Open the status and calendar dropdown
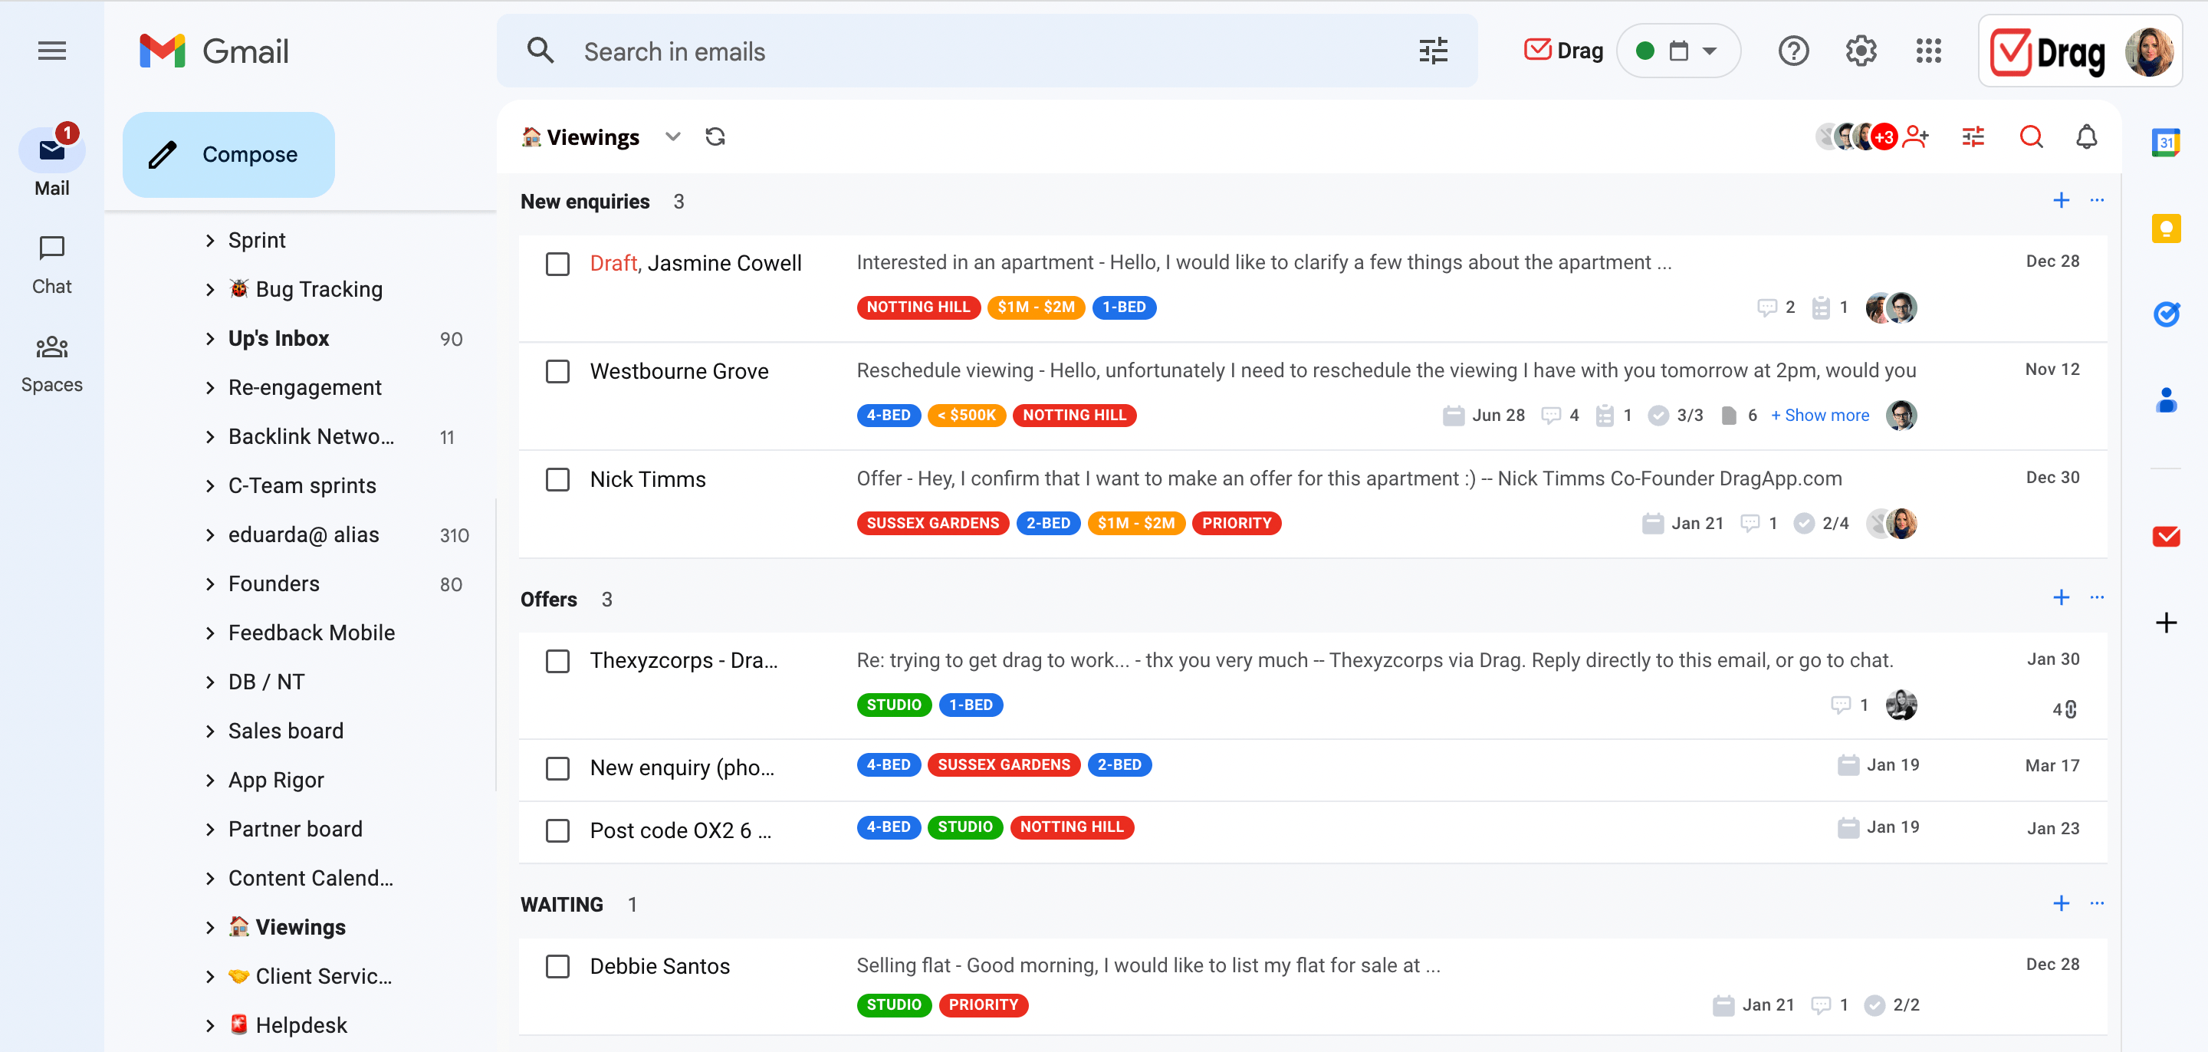The width and height of the screenshot is (2208, 1052). tap(1678, 51)
